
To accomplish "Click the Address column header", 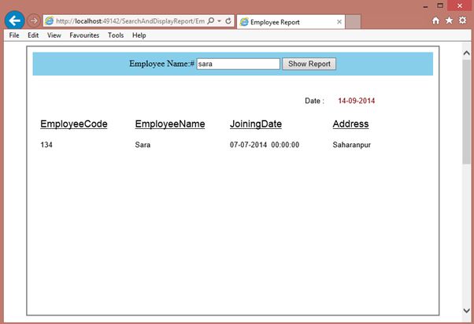I will pos(350,124).
